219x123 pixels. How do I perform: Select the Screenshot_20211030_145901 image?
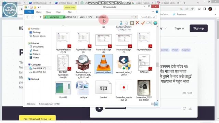click(x=144, y=90)
